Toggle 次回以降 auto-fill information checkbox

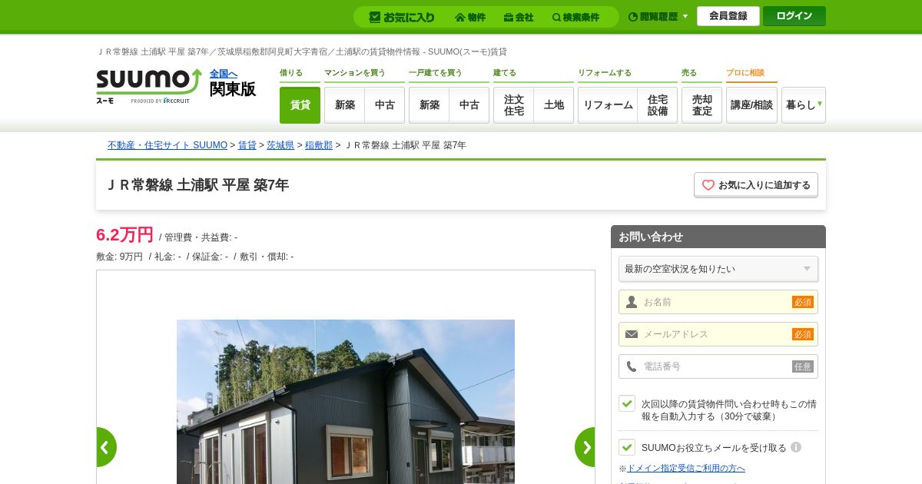coord(627,403)
